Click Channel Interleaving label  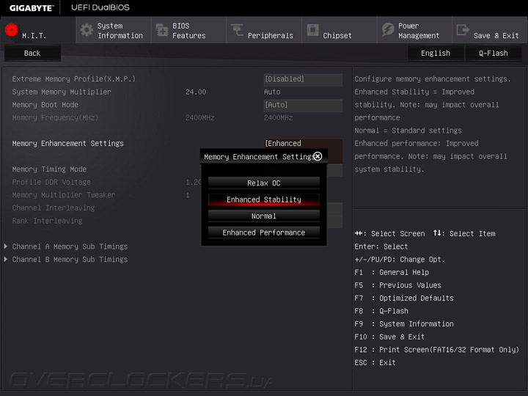54,208
